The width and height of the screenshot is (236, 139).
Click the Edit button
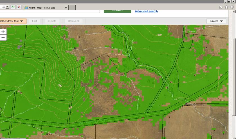35,21
